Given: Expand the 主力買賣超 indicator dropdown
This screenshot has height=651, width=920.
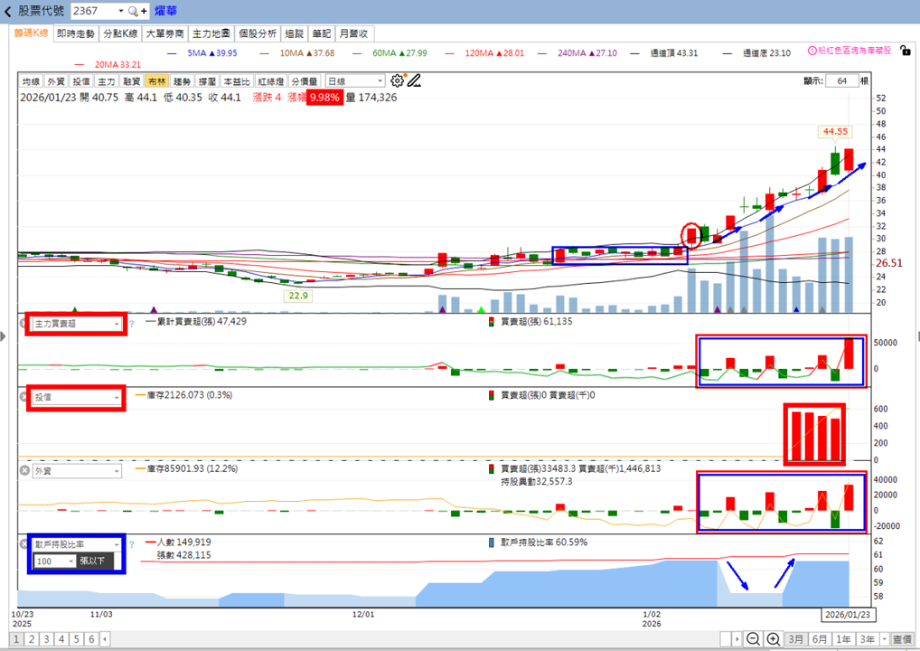Looking at the screenshot, I should tap(77, 324).
